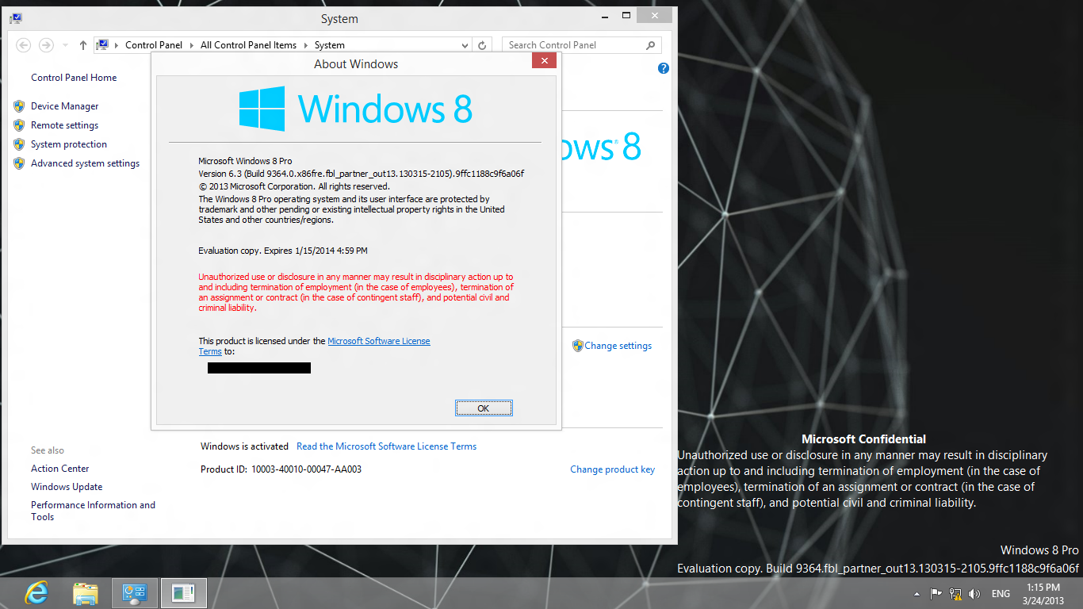Select All Control Panel Items breadcrumb

tap(248, 45)
